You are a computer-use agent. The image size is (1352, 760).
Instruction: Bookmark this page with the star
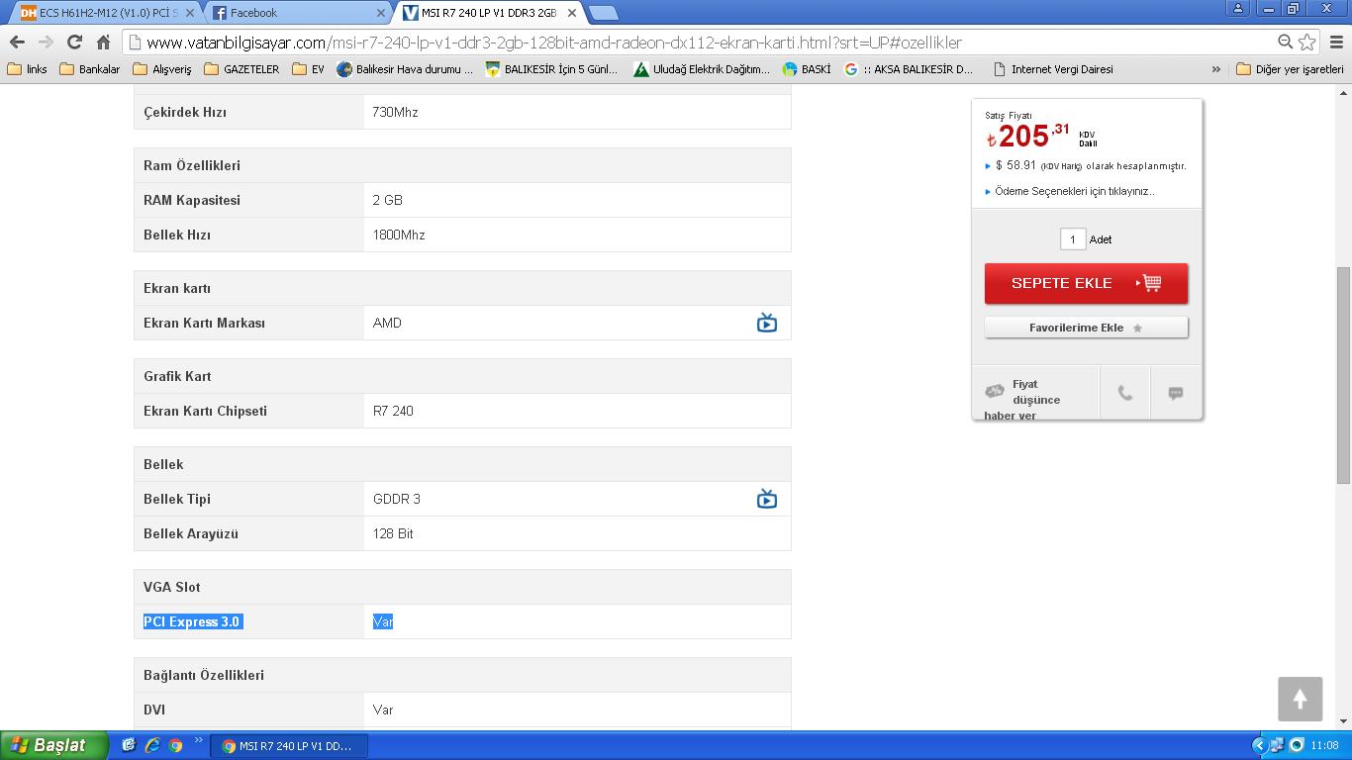[x=1307, y=42]
